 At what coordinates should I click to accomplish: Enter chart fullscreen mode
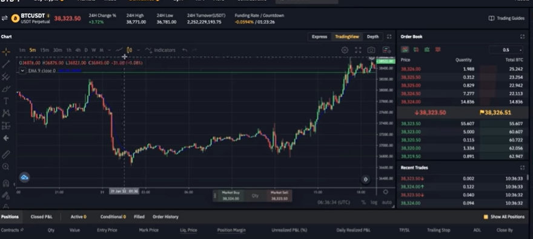pos(358,50)
